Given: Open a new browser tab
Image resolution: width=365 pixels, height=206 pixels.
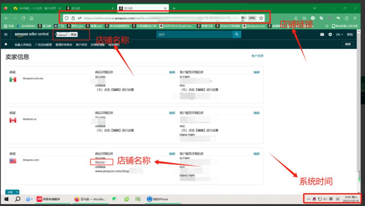Looking at the screenshot, I should 174,8.
